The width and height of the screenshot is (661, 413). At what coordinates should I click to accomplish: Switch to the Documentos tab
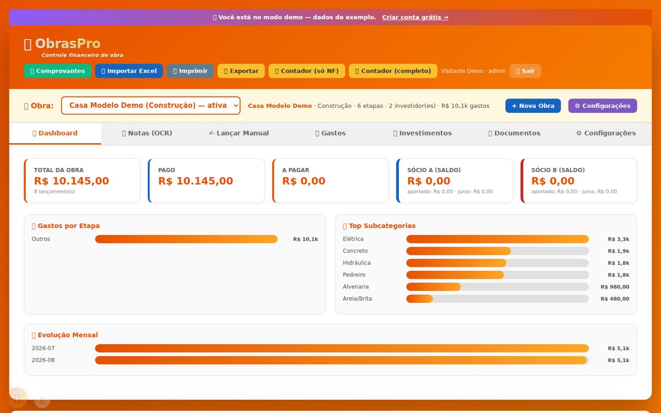click(x=514, y=133)
